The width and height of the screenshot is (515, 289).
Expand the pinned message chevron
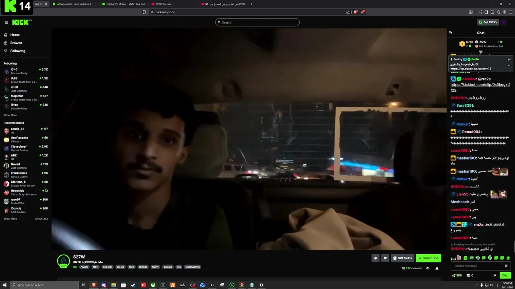509,66
